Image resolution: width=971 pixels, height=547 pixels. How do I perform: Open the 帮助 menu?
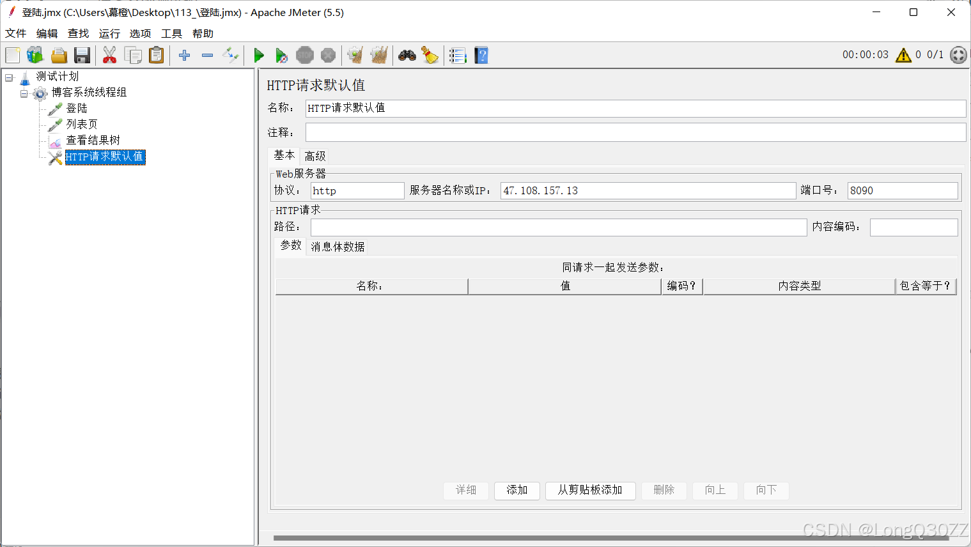[203, 33]
